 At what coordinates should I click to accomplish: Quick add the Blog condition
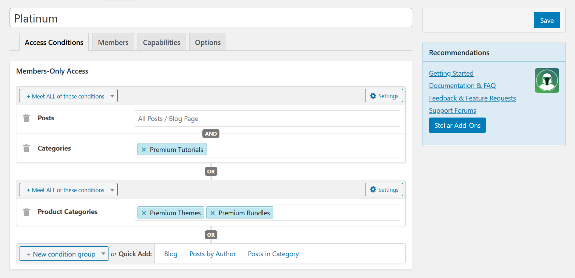point(171,254)
